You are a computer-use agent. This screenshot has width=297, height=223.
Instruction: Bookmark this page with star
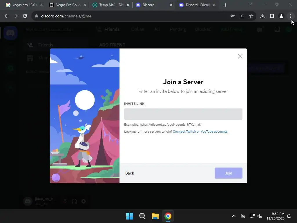(251, 16)
